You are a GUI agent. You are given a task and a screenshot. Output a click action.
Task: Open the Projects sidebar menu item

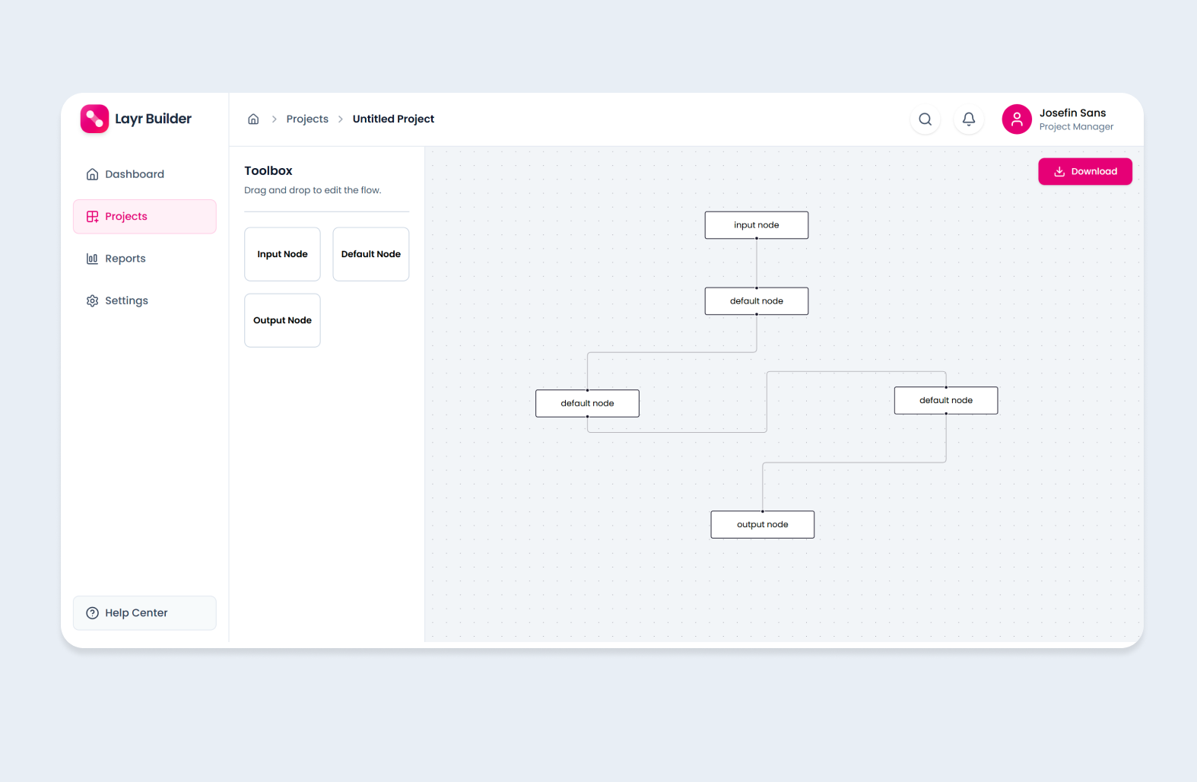click(144, 217)
